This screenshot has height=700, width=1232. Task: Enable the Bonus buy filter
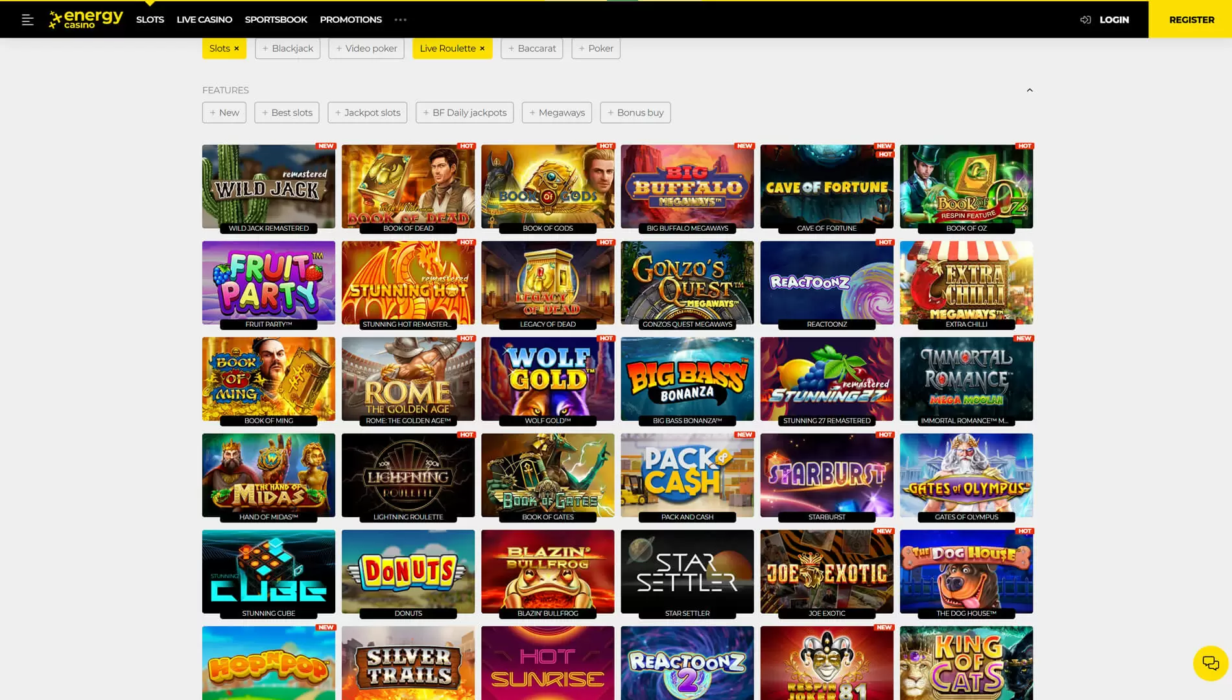(635, 113)
